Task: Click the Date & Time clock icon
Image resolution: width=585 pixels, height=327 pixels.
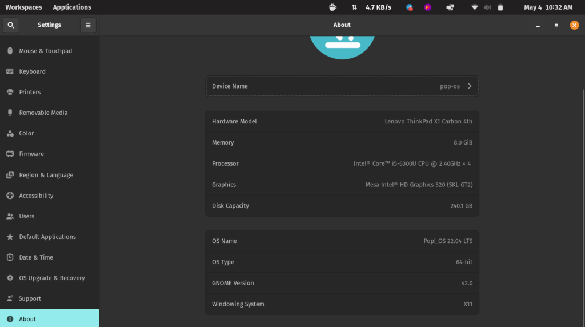Action: [x=10, y=257]
